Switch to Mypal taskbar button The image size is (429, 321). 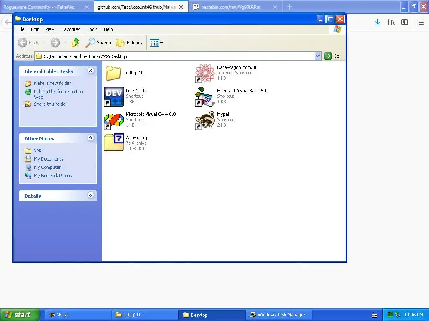(78, 315)
